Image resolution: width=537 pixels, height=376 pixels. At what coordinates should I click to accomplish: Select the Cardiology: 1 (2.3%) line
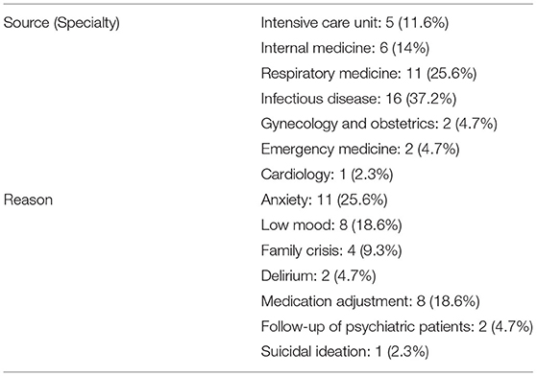327,175
